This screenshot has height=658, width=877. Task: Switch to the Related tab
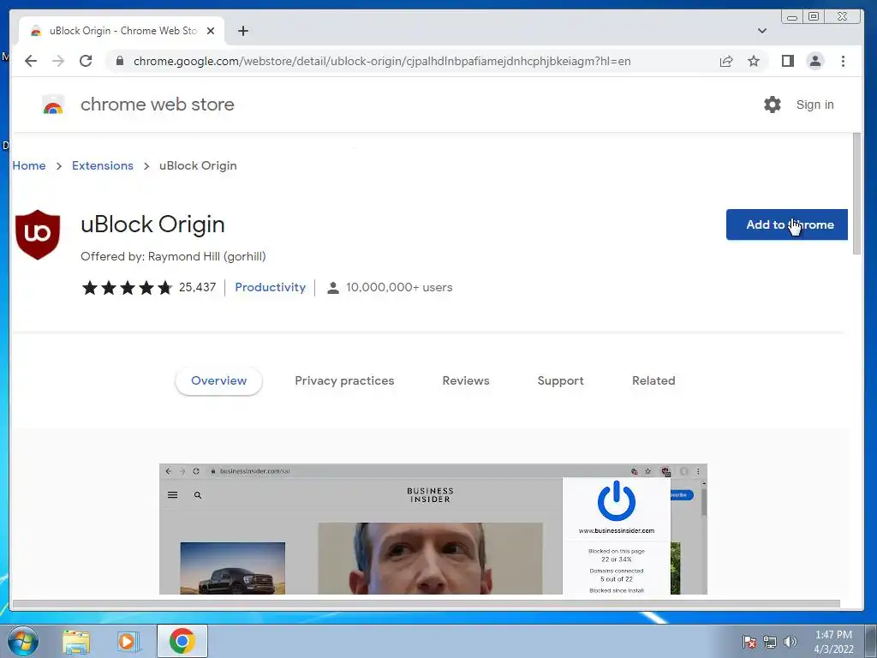653,381
